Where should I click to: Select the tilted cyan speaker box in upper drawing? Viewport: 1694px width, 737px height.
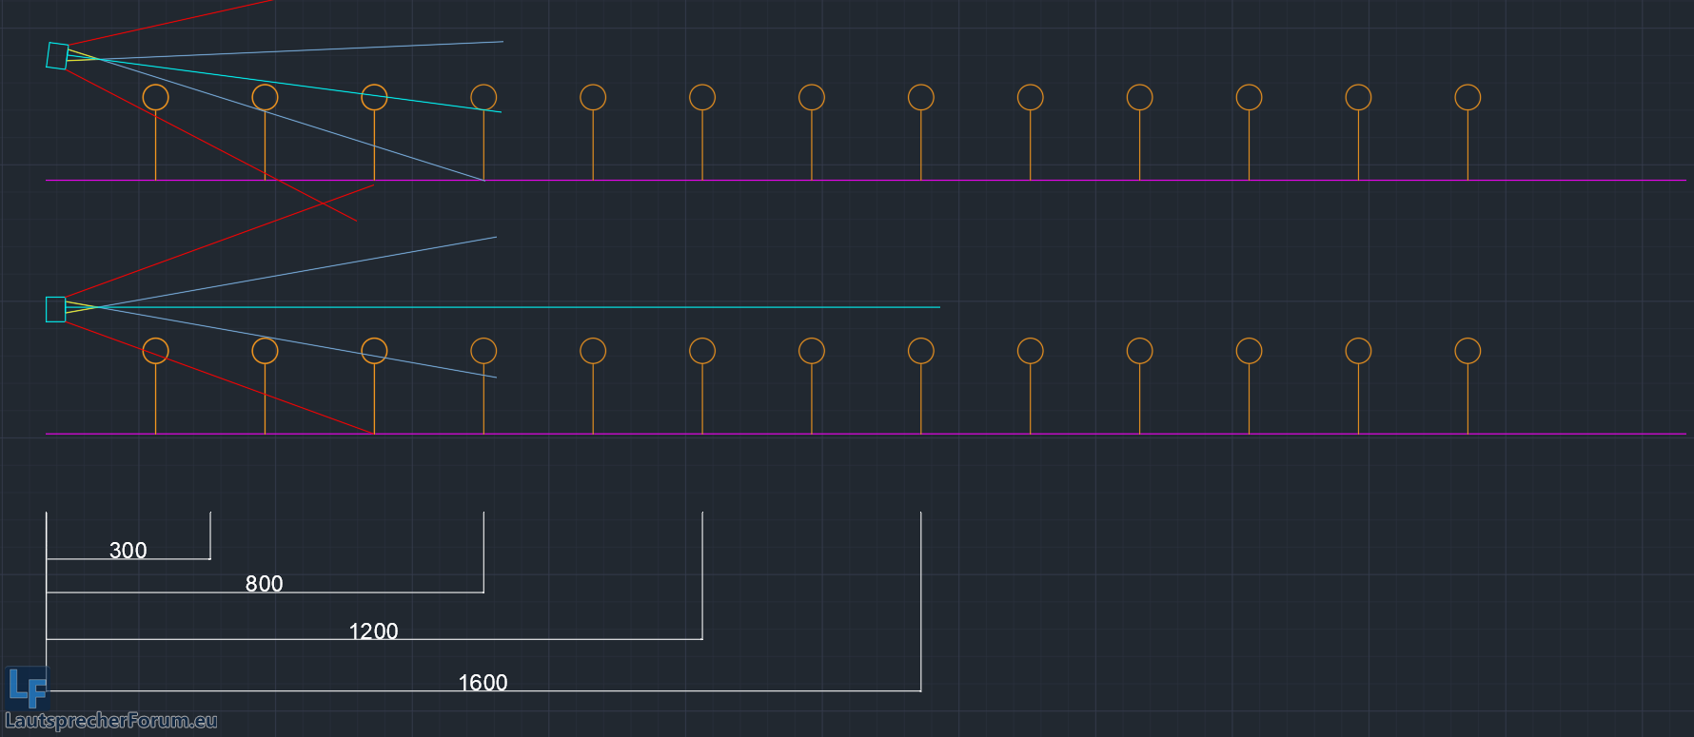tap(57, 56)
